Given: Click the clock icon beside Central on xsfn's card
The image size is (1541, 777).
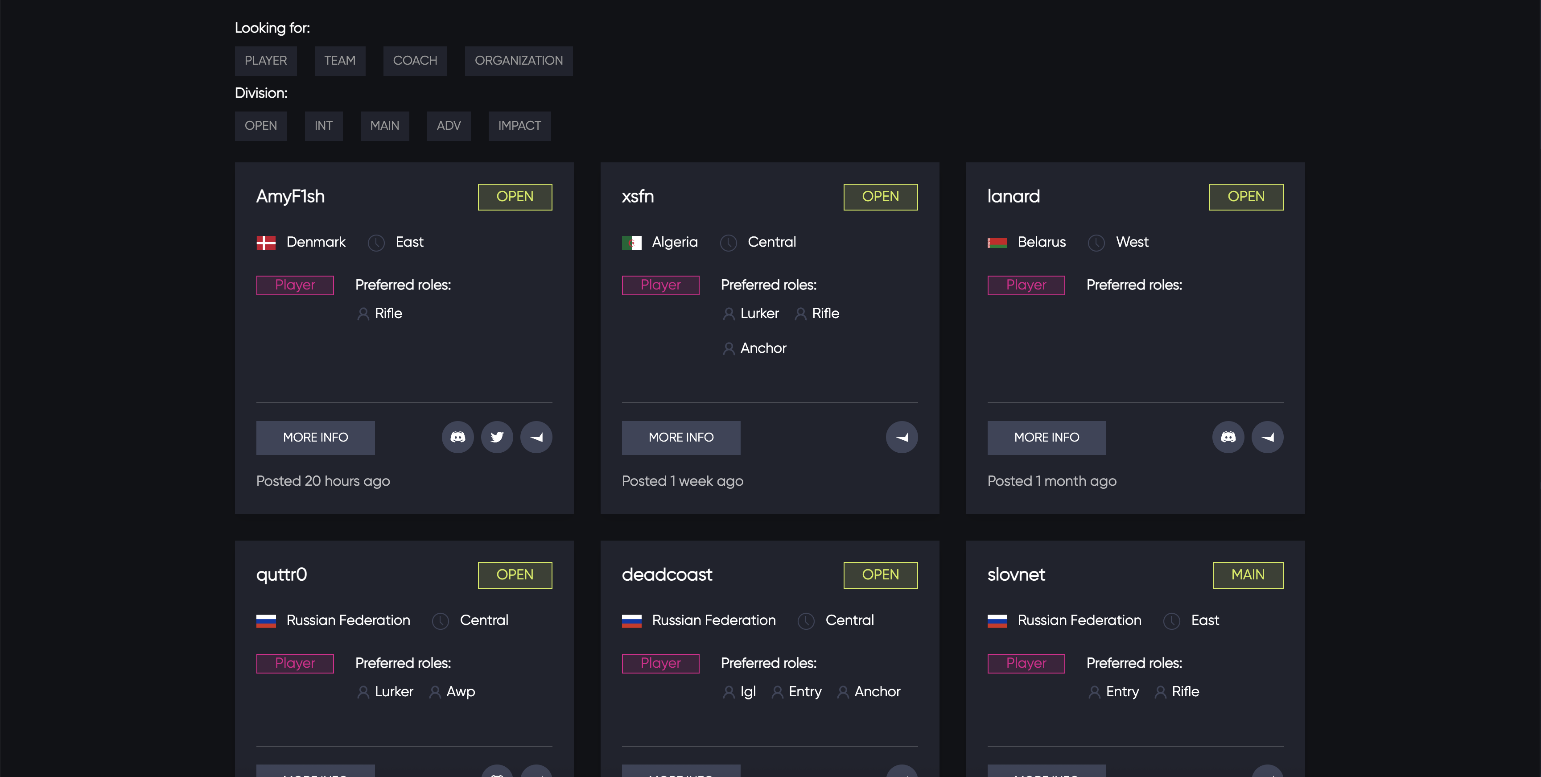Looking at the screenshot, I should pos(729,243).
